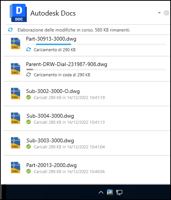The height and width of the screenshot is (200, 171).
Task: Click DWG icon for Part-30913-3000.dwg
Action: click(16, 43)
